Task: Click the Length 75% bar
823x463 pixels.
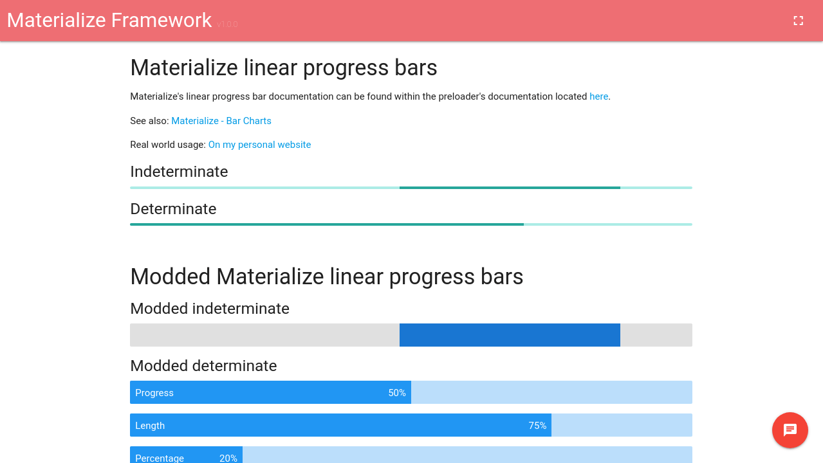Action: [411, 425]
